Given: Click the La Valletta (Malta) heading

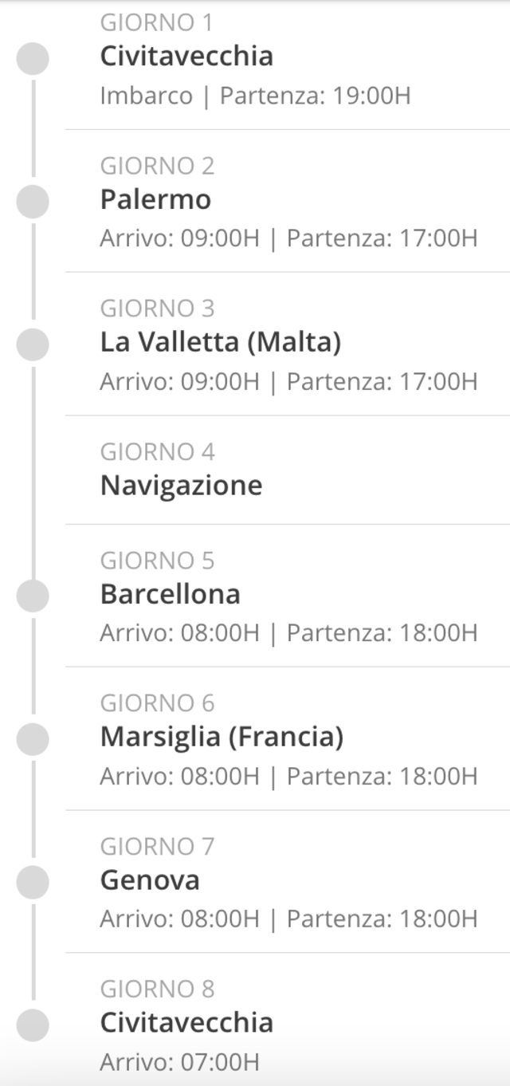Looking at the screenshot, I should (x=220, y=342).
